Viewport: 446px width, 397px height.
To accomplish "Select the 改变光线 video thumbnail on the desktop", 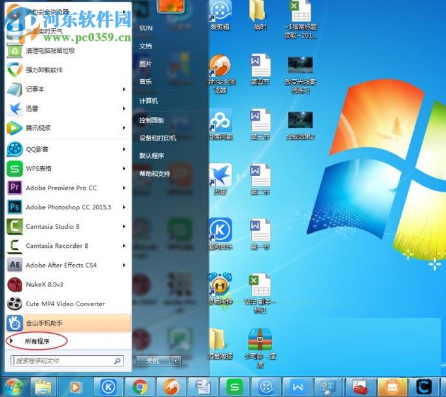I will click(300, 75).
